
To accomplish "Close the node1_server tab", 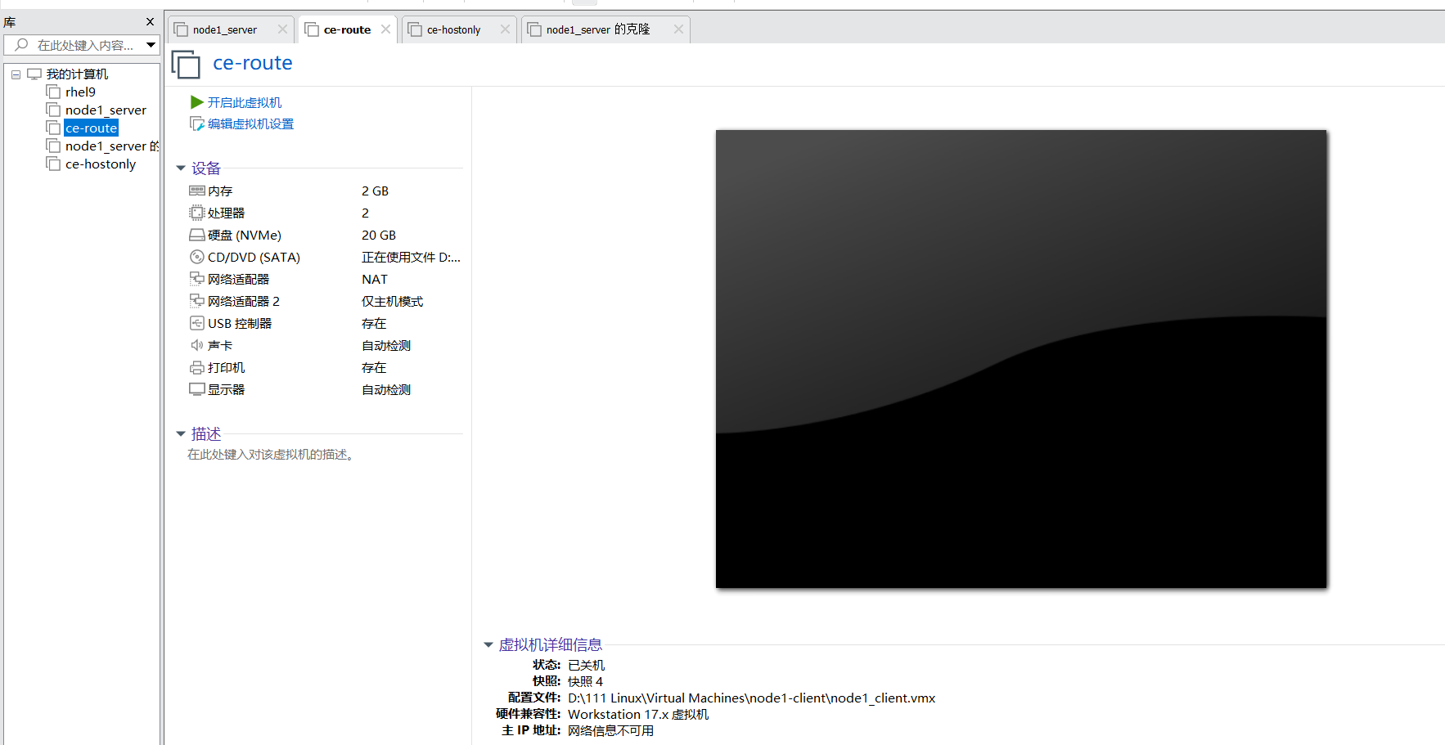I will click(x=282, y=29).
